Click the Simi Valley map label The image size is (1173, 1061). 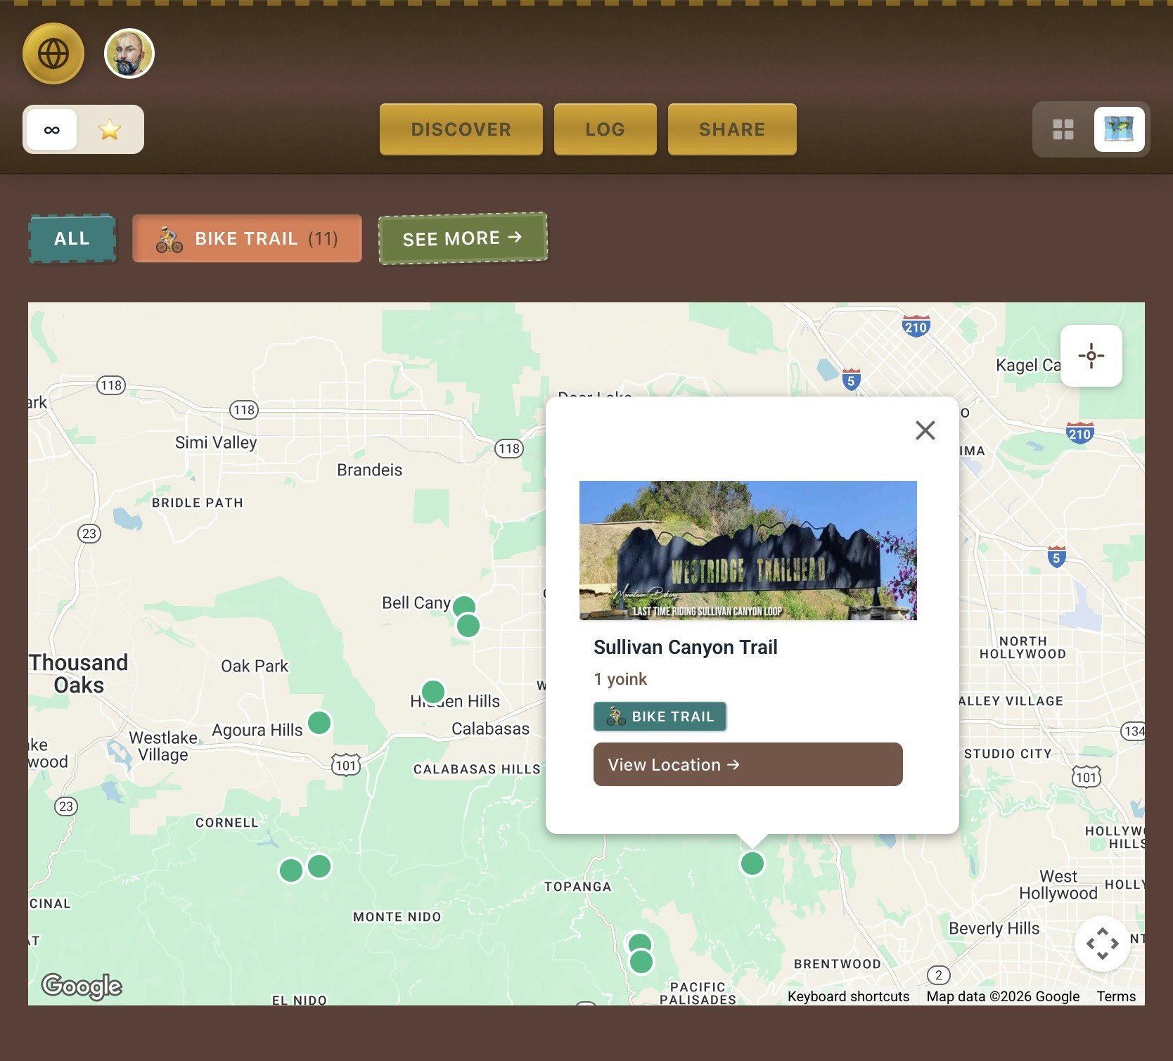tap(216, 442)
